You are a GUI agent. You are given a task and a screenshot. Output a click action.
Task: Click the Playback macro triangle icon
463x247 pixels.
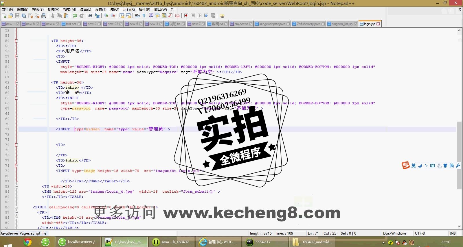point(199,16)
